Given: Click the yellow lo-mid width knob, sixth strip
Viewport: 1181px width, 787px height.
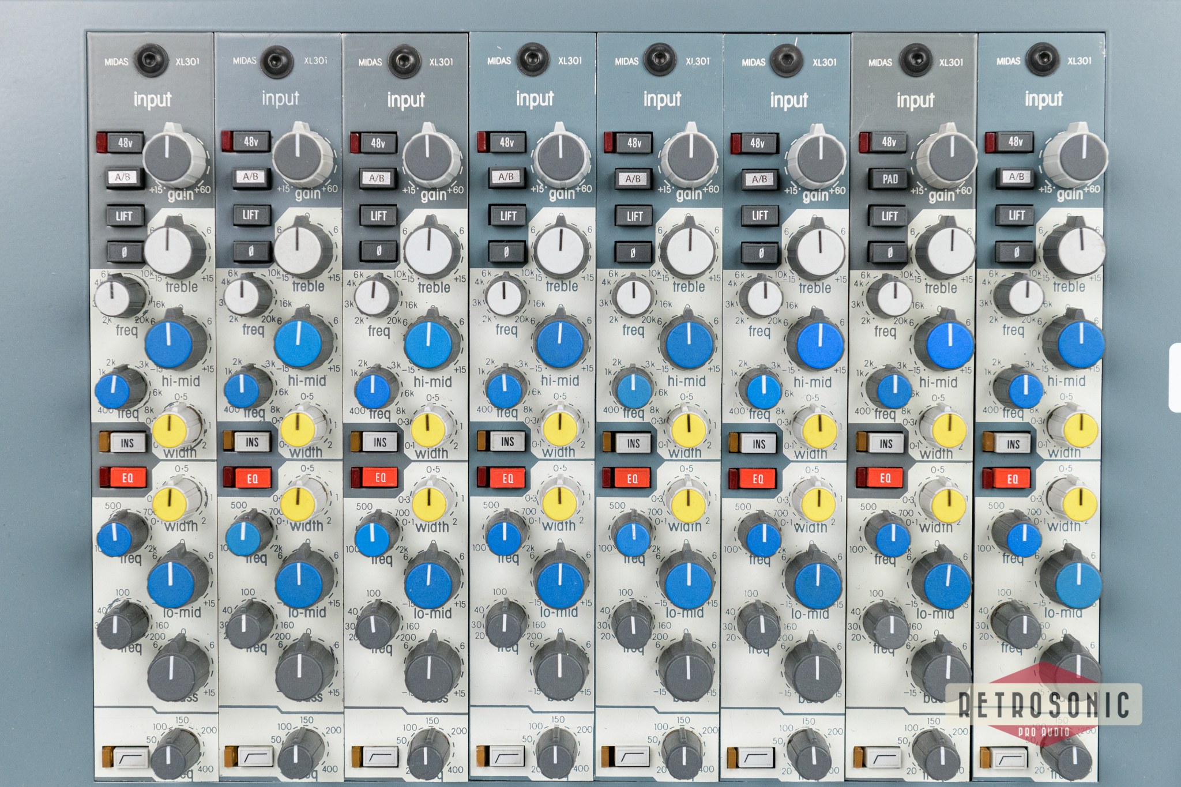Looking at the screenshot, I should tap(815, 500).
